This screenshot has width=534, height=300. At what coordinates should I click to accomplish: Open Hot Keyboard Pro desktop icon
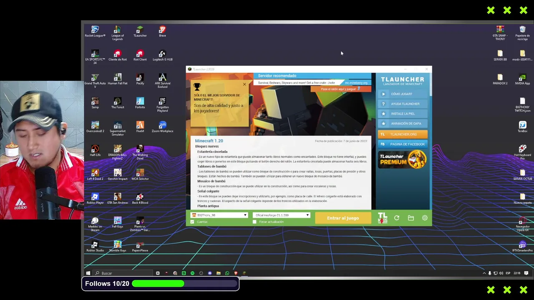click(522, 152)
